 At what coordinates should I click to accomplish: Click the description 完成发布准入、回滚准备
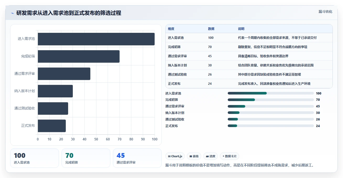coord(274,84)
